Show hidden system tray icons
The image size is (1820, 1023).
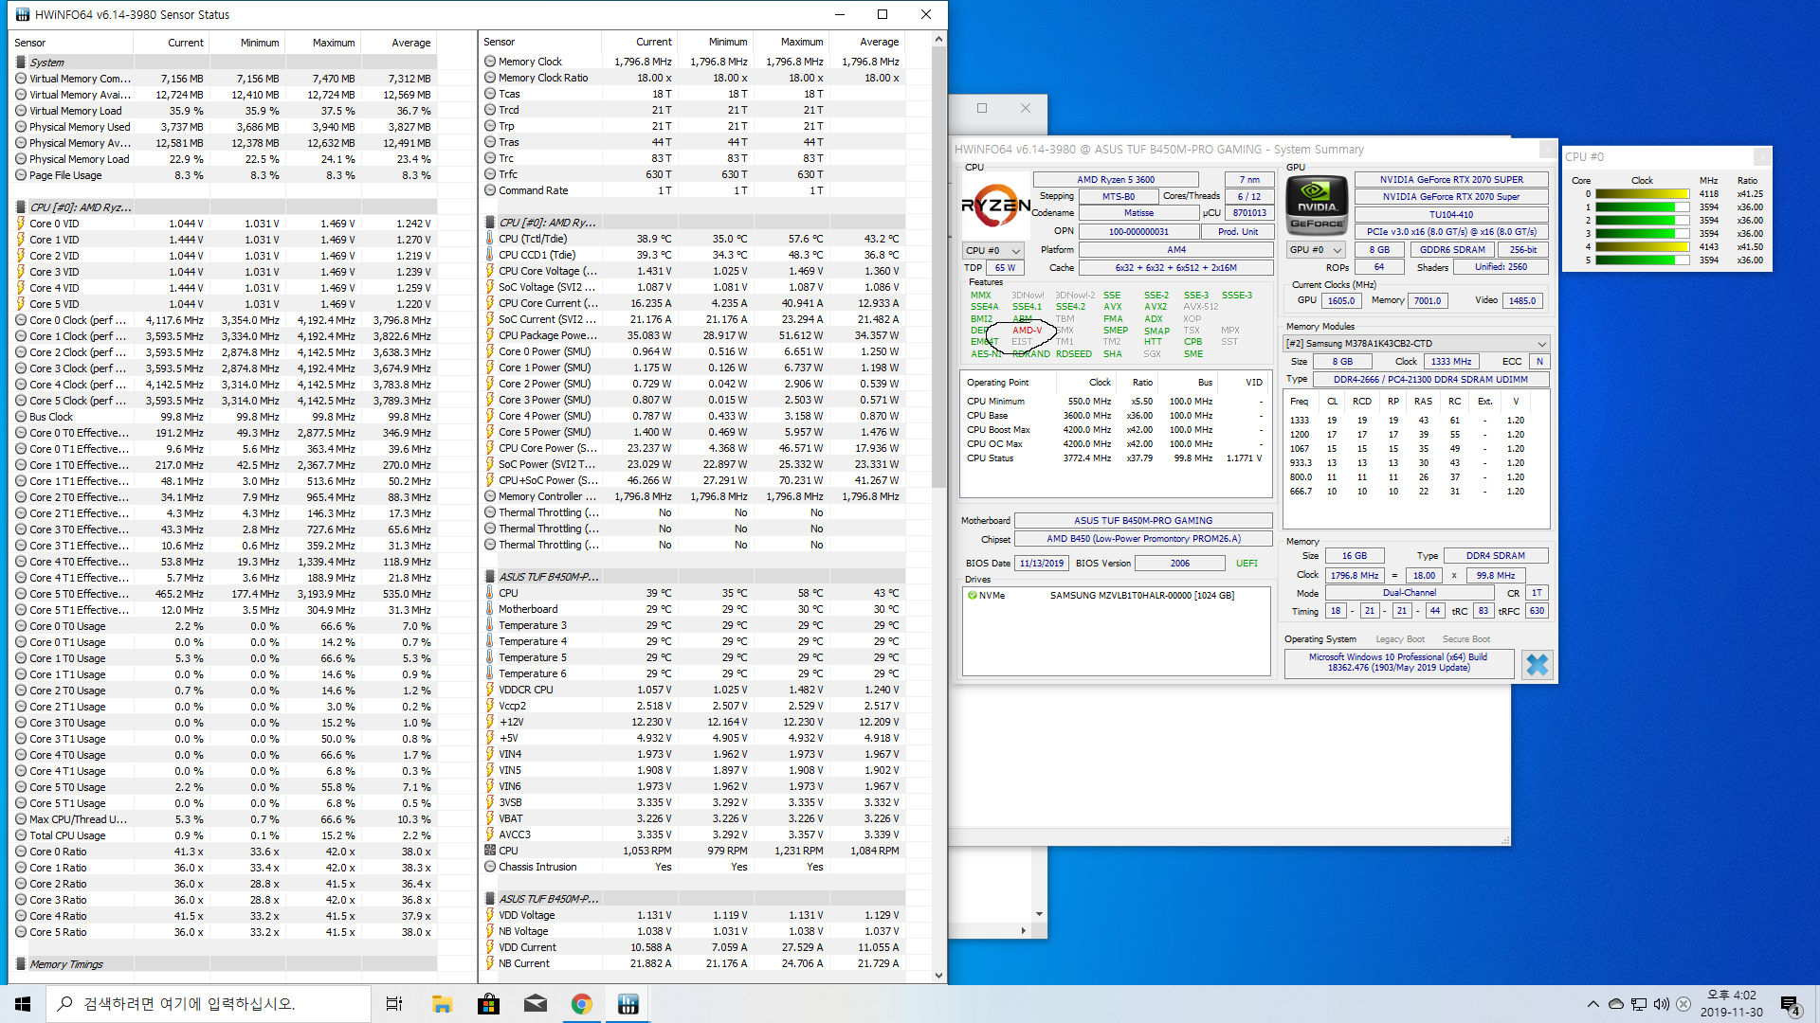pyautogui.click(x=1592, y=1004)
